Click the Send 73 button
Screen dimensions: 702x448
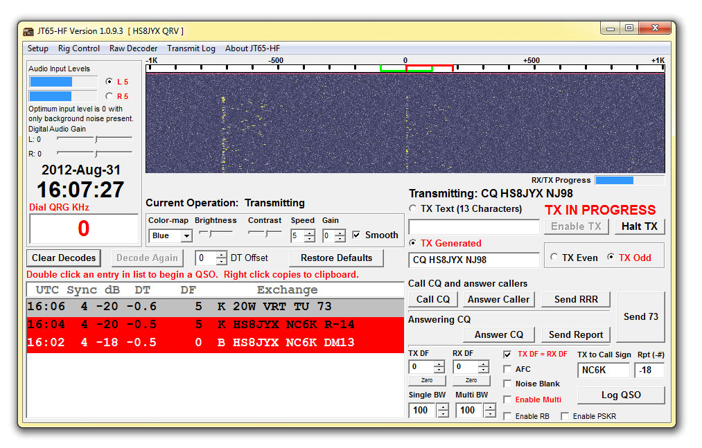(x=640, y=317)
